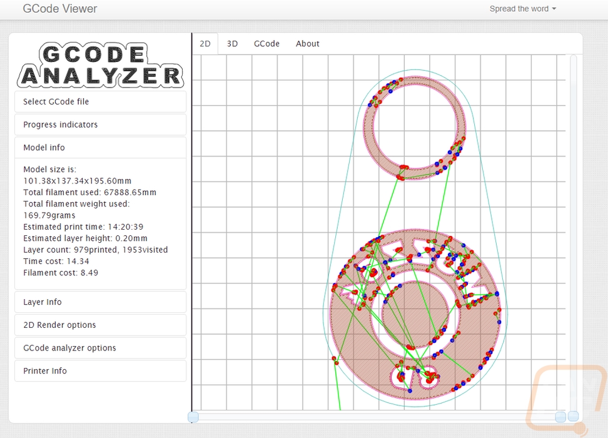Expand the Select GCode file section
The image size is (608, 438).
coord(101,101)
